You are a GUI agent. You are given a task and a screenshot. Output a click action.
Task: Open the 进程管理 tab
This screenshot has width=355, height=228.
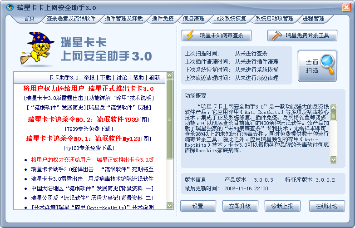tap(314, 19)
